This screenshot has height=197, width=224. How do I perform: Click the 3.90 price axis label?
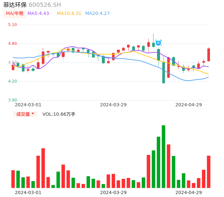[12, 100]
